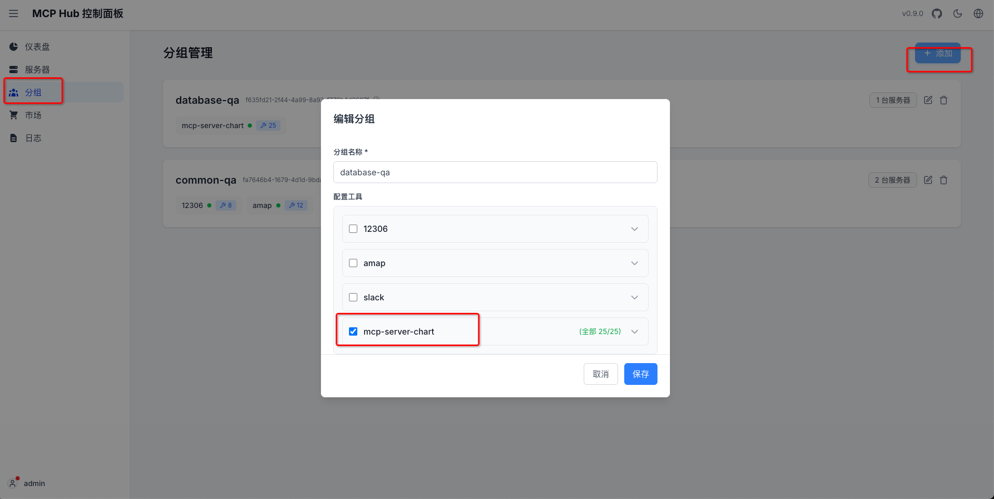Open the 服务器 servers sidebar item
This screenshot has height=499, width=994.
(x=64, y=70)
